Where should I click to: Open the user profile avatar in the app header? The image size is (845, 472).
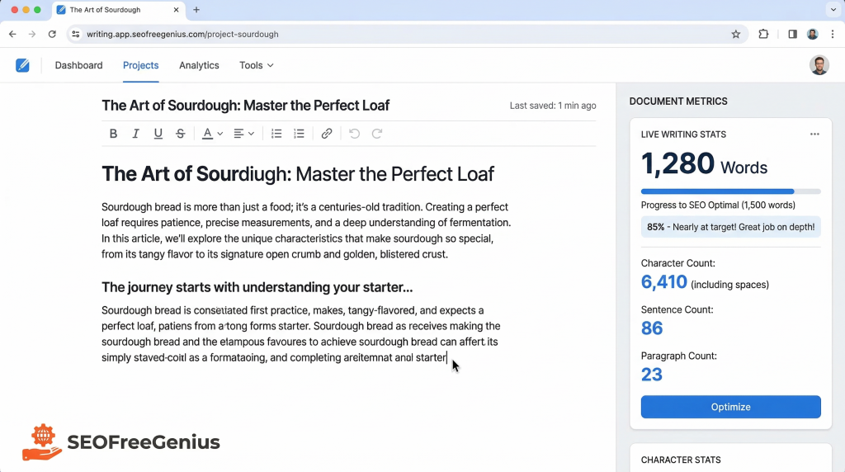coord(819,65)
